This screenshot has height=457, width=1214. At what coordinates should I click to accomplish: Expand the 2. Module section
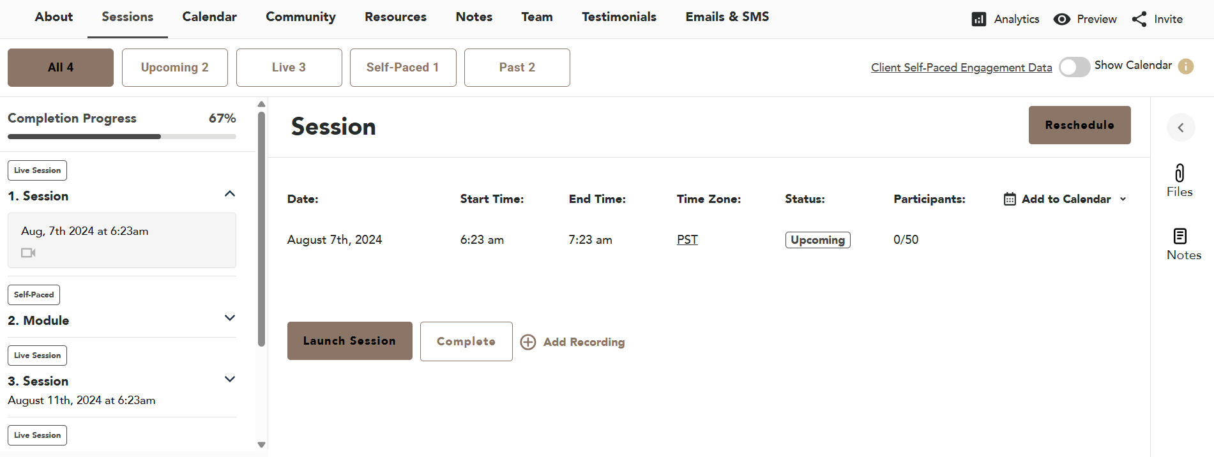pyautogui.click(x=230, y=318)
